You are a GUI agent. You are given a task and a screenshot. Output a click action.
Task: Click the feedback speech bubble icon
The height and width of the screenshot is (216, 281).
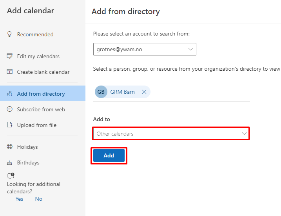click(11, 176)
